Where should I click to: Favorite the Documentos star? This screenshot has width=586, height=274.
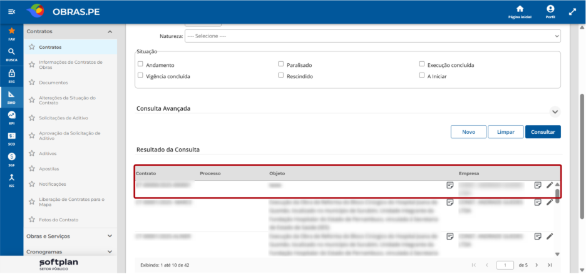pos(32,82)
